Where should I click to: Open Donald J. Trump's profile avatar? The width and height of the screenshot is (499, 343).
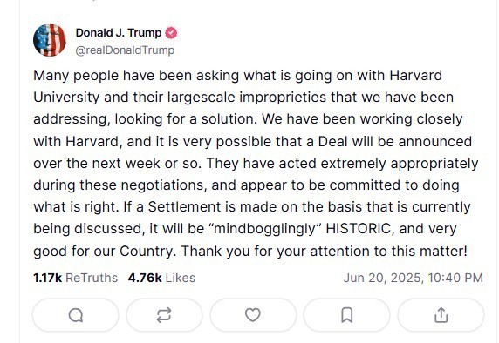(x=50, y=40)
